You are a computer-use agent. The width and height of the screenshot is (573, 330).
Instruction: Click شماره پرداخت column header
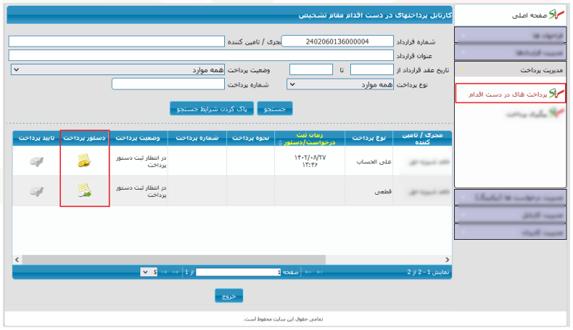click(x=198, y=138)
